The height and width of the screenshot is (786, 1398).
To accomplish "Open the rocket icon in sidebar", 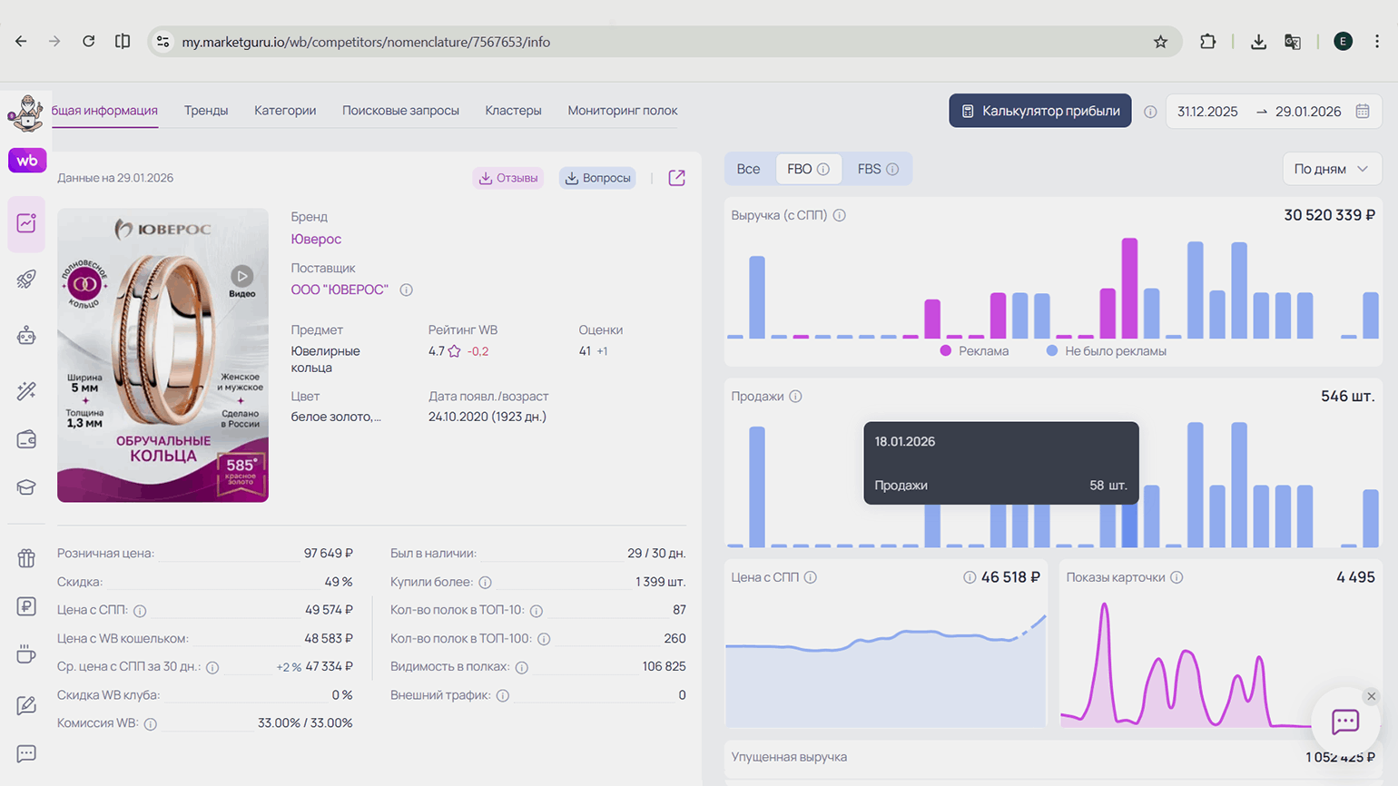I will [x=26, y=280].
